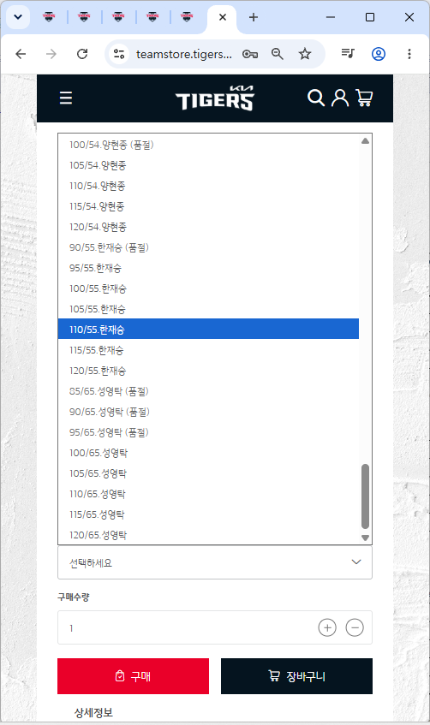
Task: Open the media control icon in toolbar
Action: 348,54
